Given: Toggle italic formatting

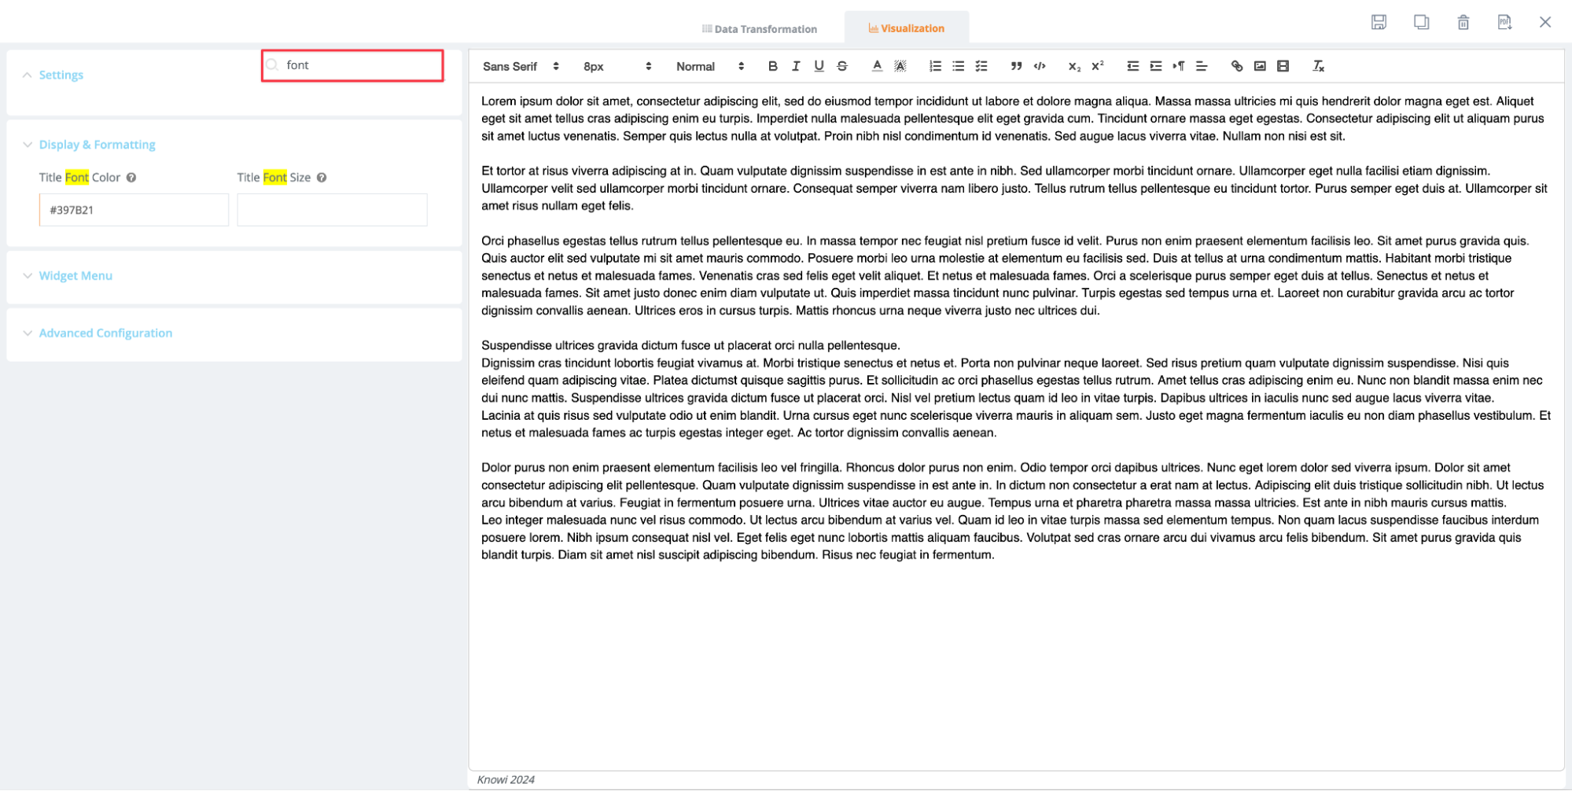Looking at the screenshot, I should [796, 66].
